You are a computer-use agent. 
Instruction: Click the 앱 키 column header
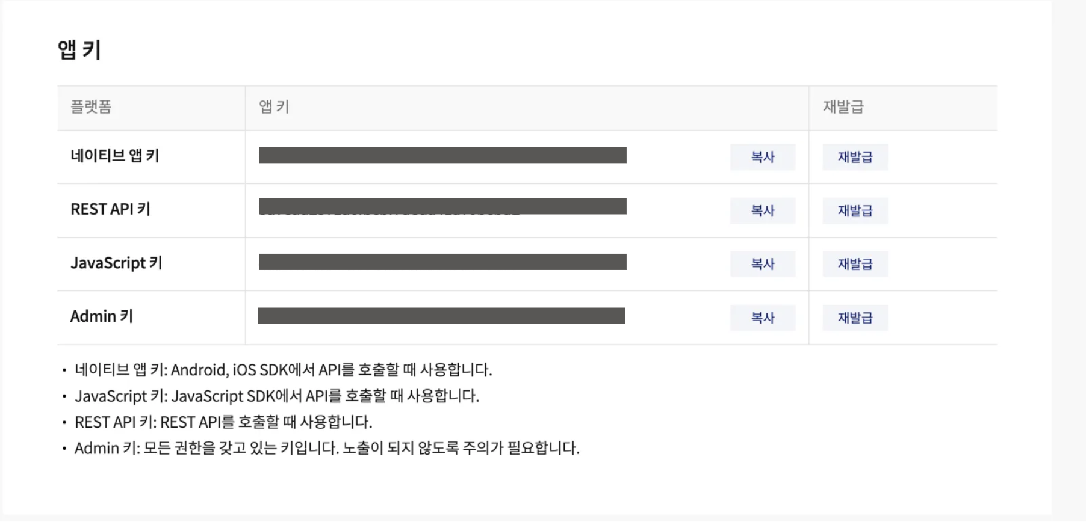coord(275,107)
